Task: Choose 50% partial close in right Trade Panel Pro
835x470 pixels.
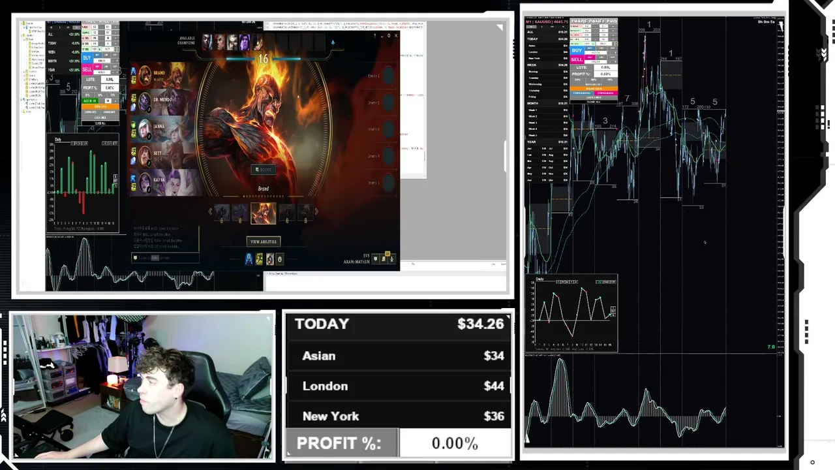Action: [x=594, y=80]
